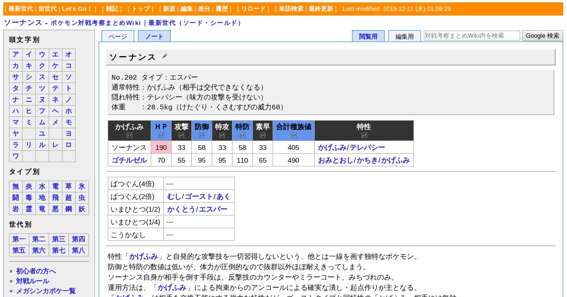The width and height of the screenshot is (567, 297).
Task: Click 新規 in top menu bar
Action: pos(169,8)
